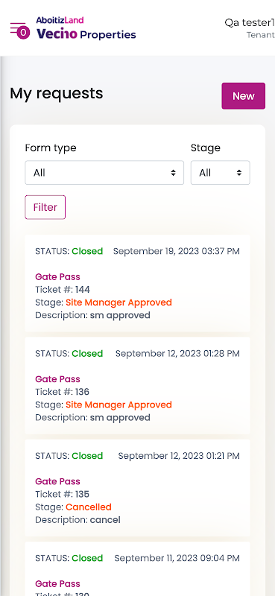Click the notification count badge showing 0
This screenshot has height=596, width=275.
point(23,33)
